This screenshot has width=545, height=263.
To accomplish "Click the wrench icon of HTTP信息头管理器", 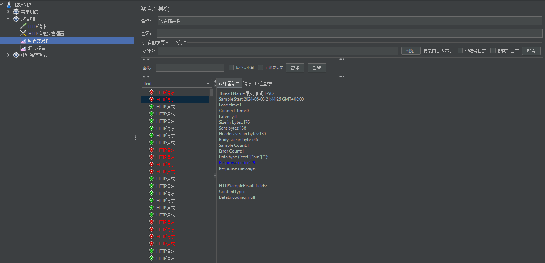I will 23,34.
